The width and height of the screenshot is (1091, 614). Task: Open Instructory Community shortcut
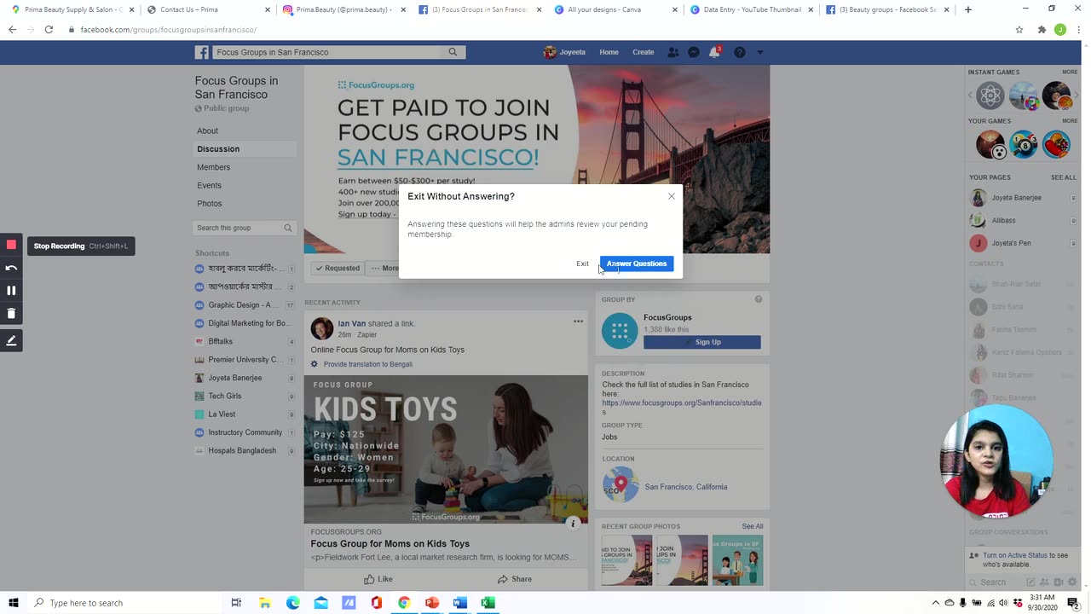click(x=245, y=432)
